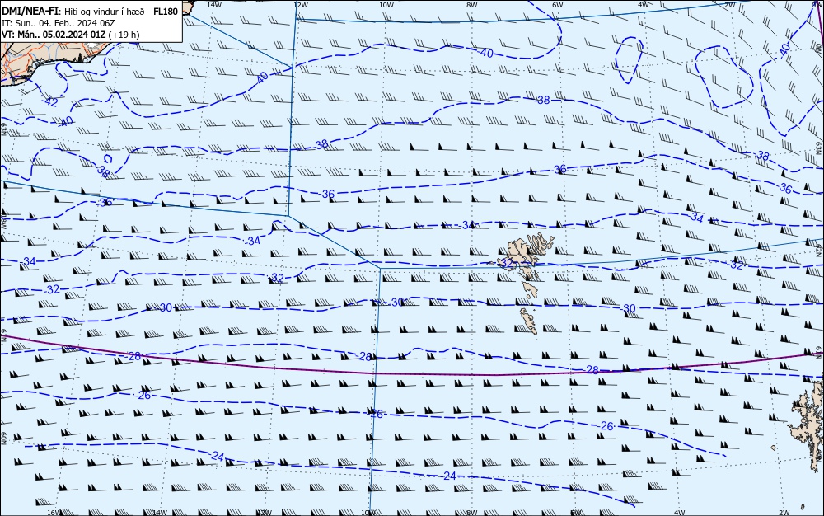Click the 16W longitude label on bottom edge
Image resolution: width=824 pixels, height=516 pixels.
point(54,513)
